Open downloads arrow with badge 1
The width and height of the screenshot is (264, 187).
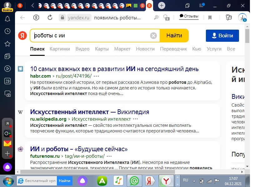(x=242, y=17)
